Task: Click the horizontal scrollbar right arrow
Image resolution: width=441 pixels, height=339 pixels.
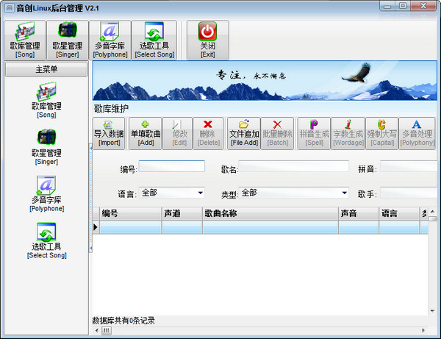Action: tap(423, 330)
